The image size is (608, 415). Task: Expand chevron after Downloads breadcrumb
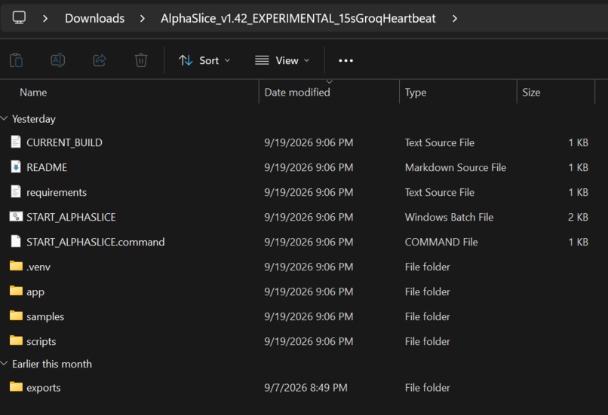(x=143, y=18)
